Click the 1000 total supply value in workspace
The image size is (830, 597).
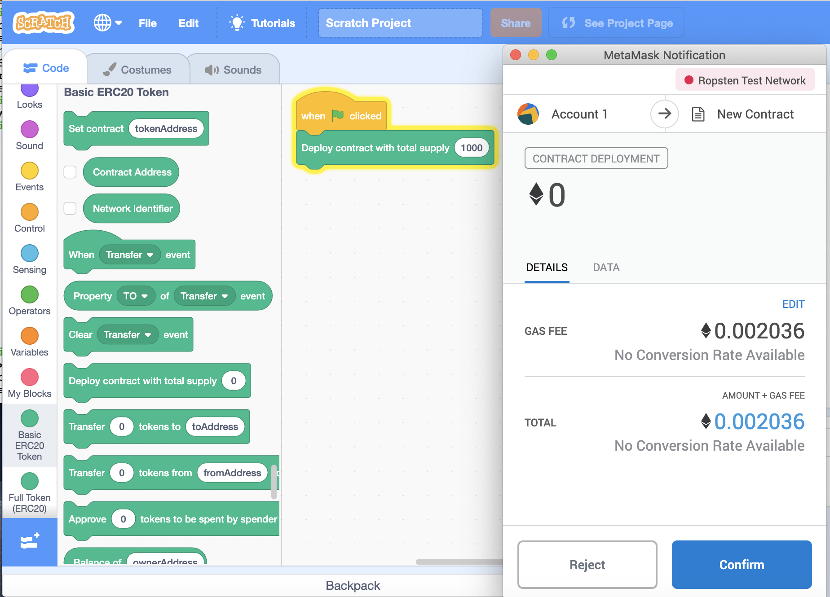[472, 148]
